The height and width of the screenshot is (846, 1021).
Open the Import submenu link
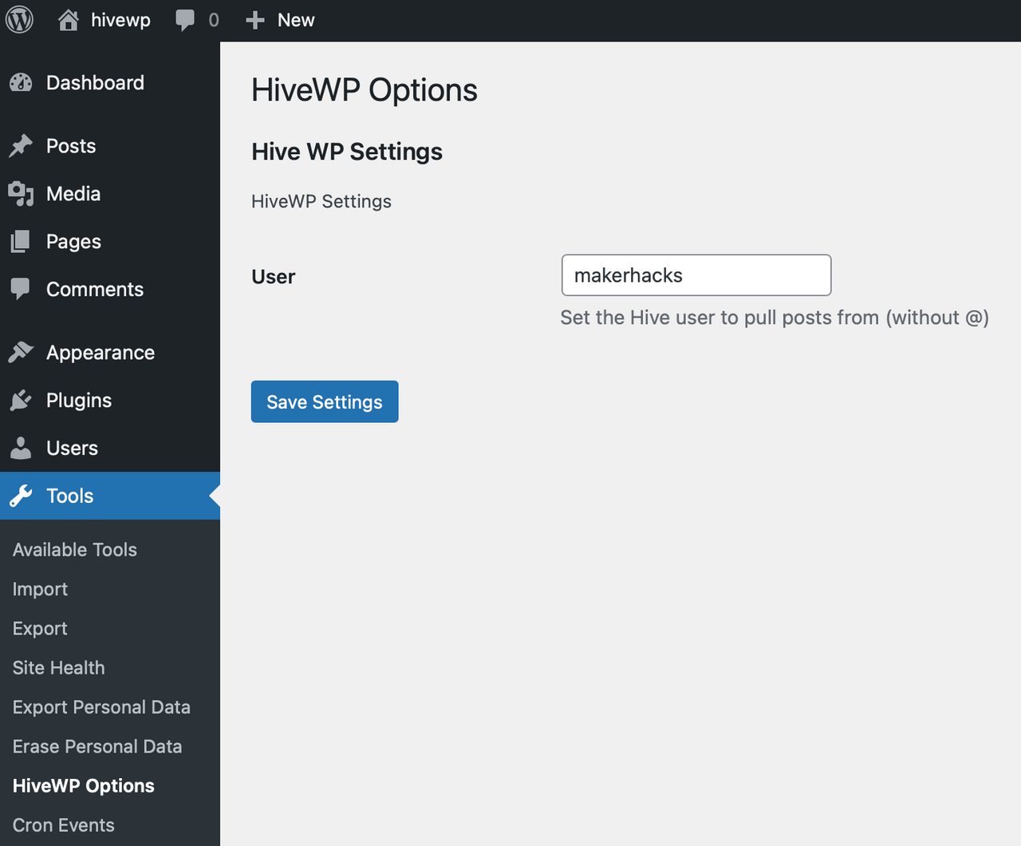(x=40, y=589)
